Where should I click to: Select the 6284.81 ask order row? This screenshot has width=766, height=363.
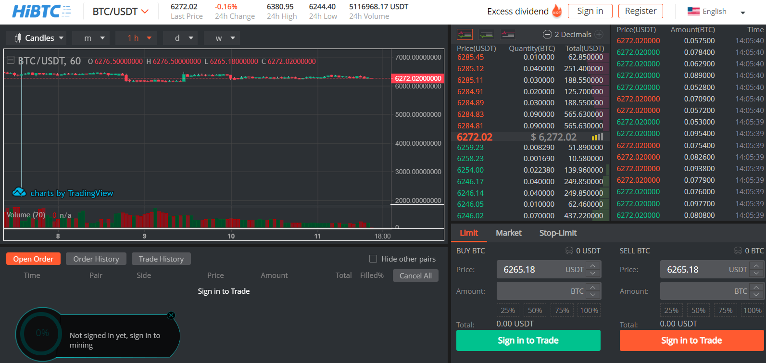coord(530,126)
